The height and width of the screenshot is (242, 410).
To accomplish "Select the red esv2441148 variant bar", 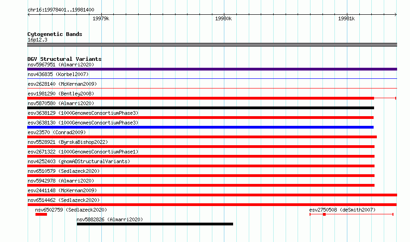I will pyautogui.click(x=212, y=195).
